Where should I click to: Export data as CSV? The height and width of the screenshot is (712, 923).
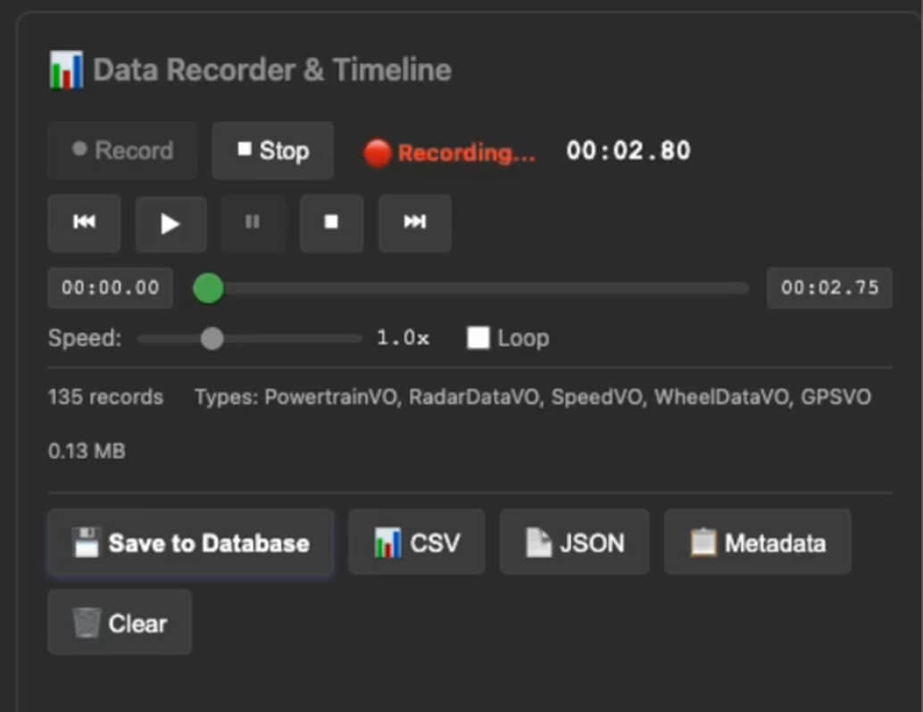(417, 542)
